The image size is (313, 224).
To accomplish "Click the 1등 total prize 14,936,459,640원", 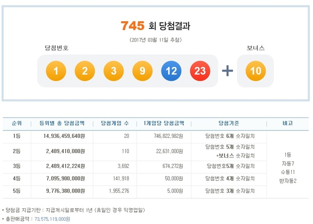I will [61, 136].
